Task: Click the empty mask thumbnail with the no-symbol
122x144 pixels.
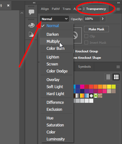Action: point(77,35)
